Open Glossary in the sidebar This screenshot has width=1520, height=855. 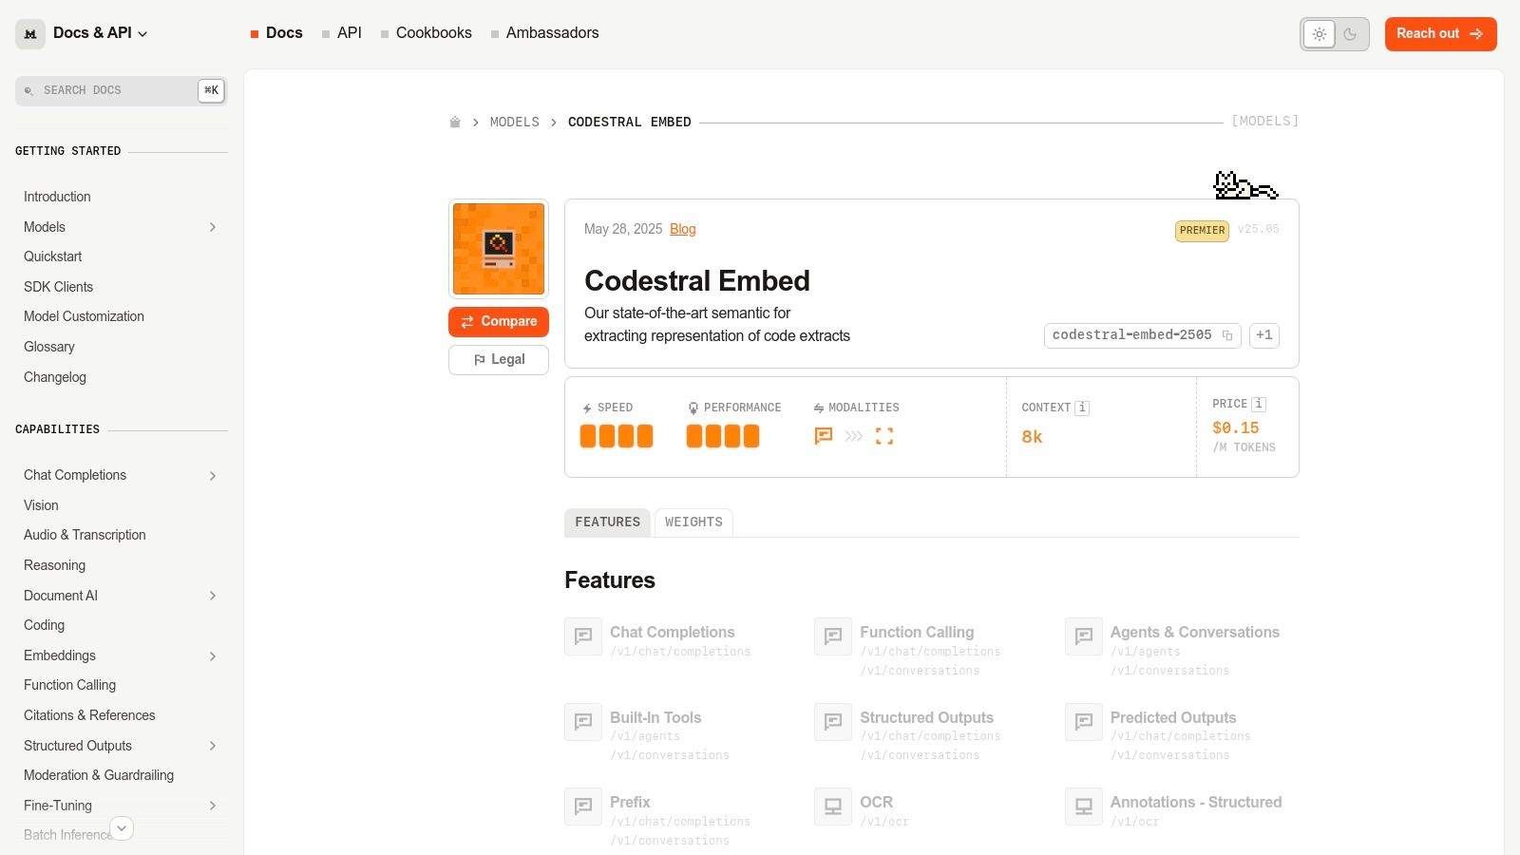[x=49, y=347]
